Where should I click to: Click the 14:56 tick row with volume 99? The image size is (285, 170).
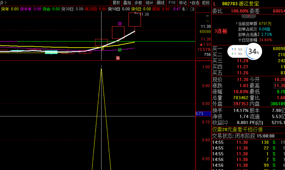point(249,165)
